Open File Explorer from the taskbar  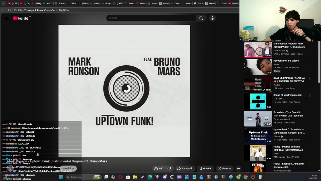coord(135,177)
